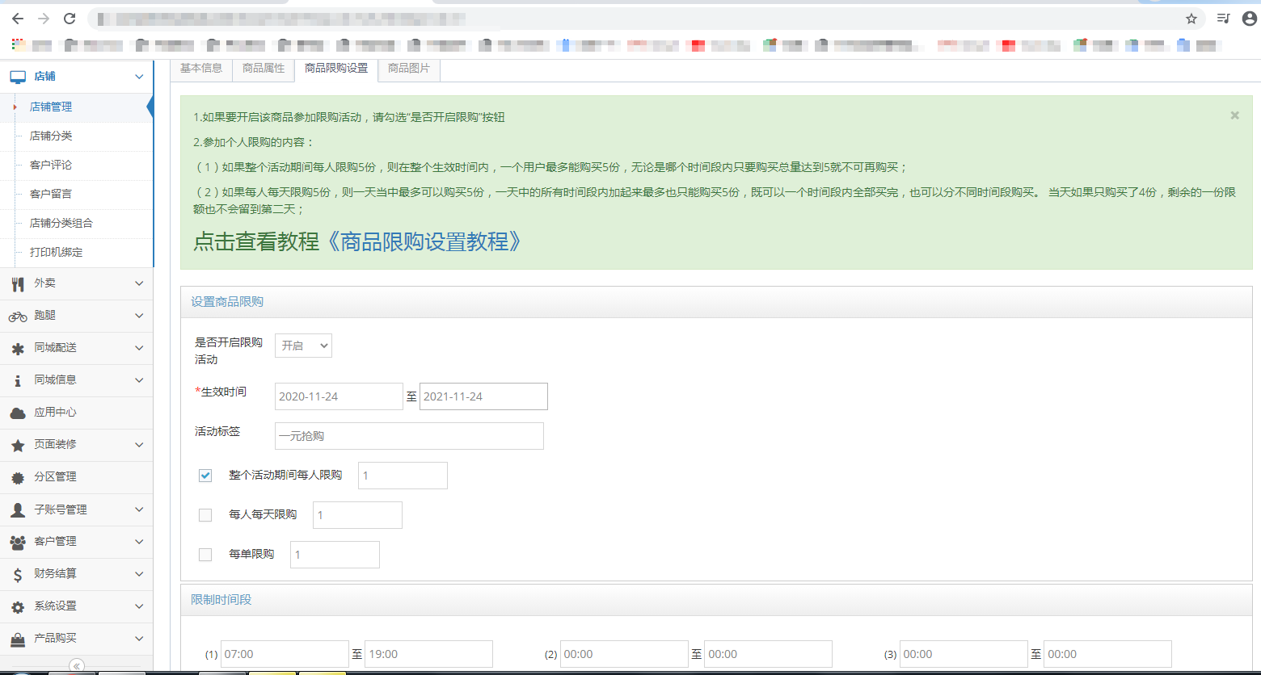Dismiss the green notice with the close X

click(1234, 115)
